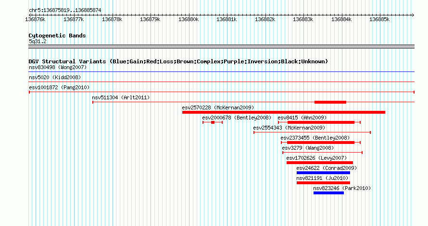Image resolution: width=428 pixels, height=226 pixels.
Task: Click the 136879k ruler tick label
Action: [x=150, y=19]
